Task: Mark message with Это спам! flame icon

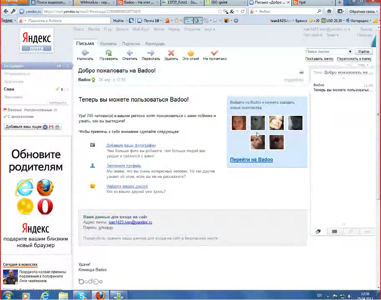Action: 191,52
